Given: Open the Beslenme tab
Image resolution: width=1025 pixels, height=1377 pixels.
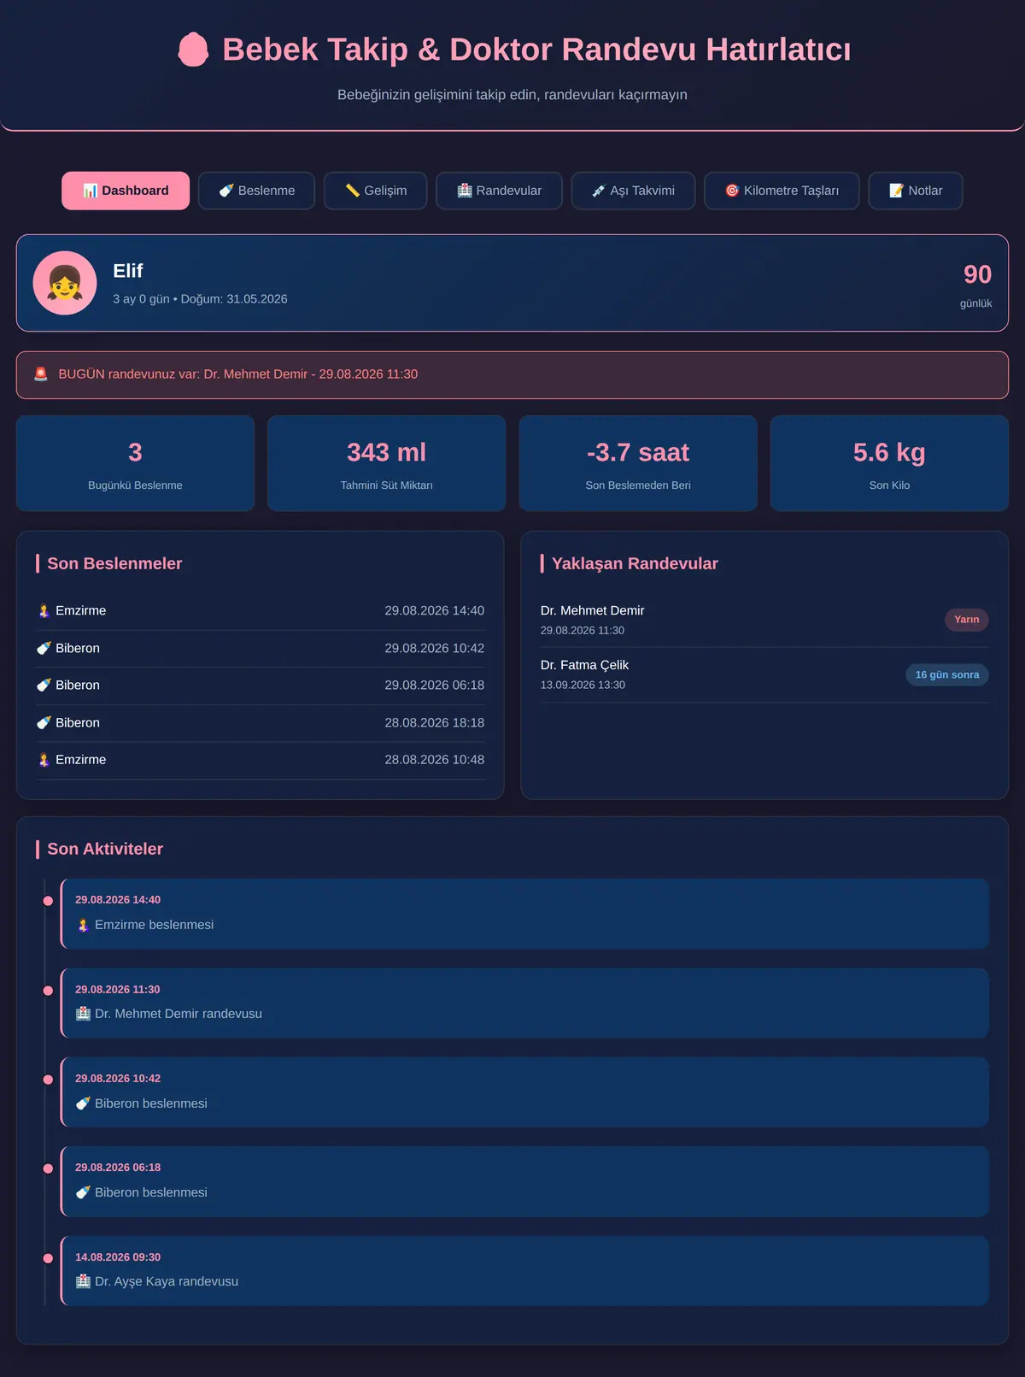Looking at the screenshot, I should point(256,191).
